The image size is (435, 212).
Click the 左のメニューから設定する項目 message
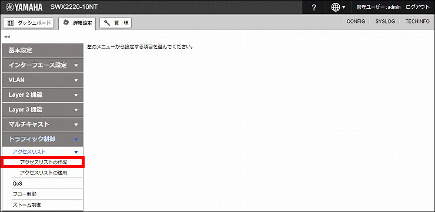tap(140, 46)
